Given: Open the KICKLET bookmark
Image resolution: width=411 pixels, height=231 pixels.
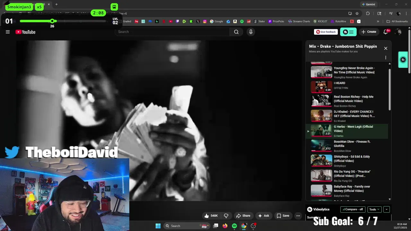Looking at the screenshot, I should (320, 21).
